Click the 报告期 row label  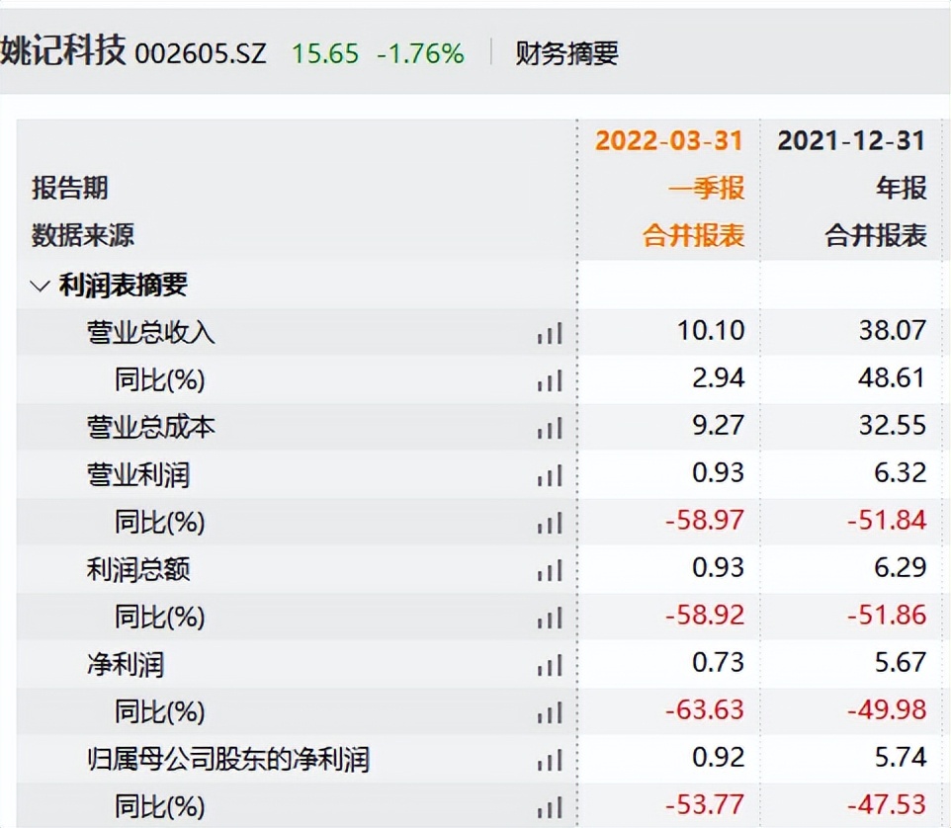coord(70,188)
